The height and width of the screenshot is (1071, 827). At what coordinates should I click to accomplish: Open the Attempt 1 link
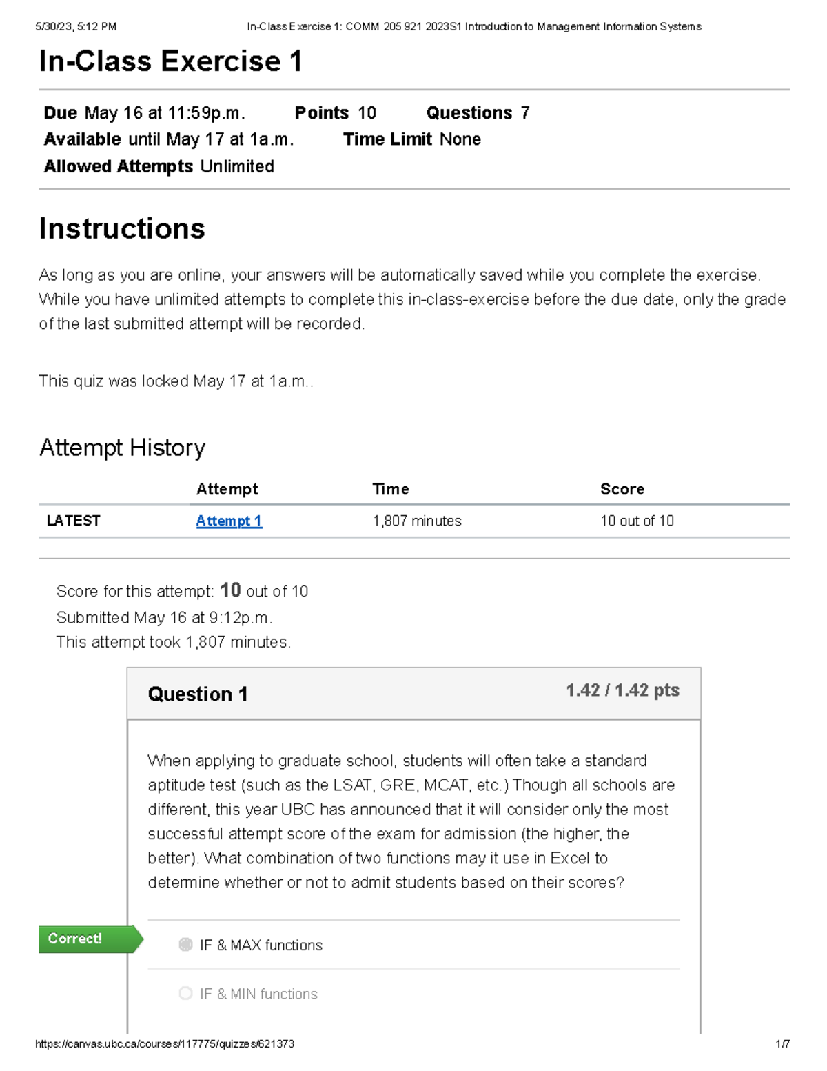point(229,521)
